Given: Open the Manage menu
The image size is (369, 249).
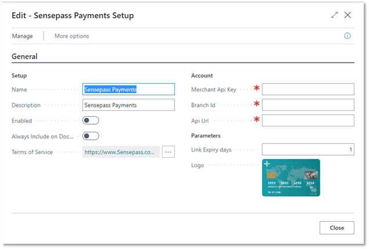Looking at the screenshot, I should click(23, 36).
